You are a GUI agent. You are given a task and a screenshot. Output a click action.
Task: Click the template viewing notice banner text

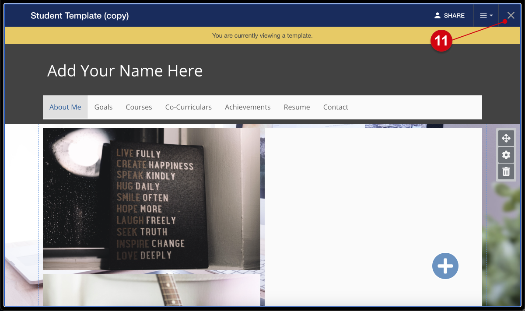[x=262, y=35]
